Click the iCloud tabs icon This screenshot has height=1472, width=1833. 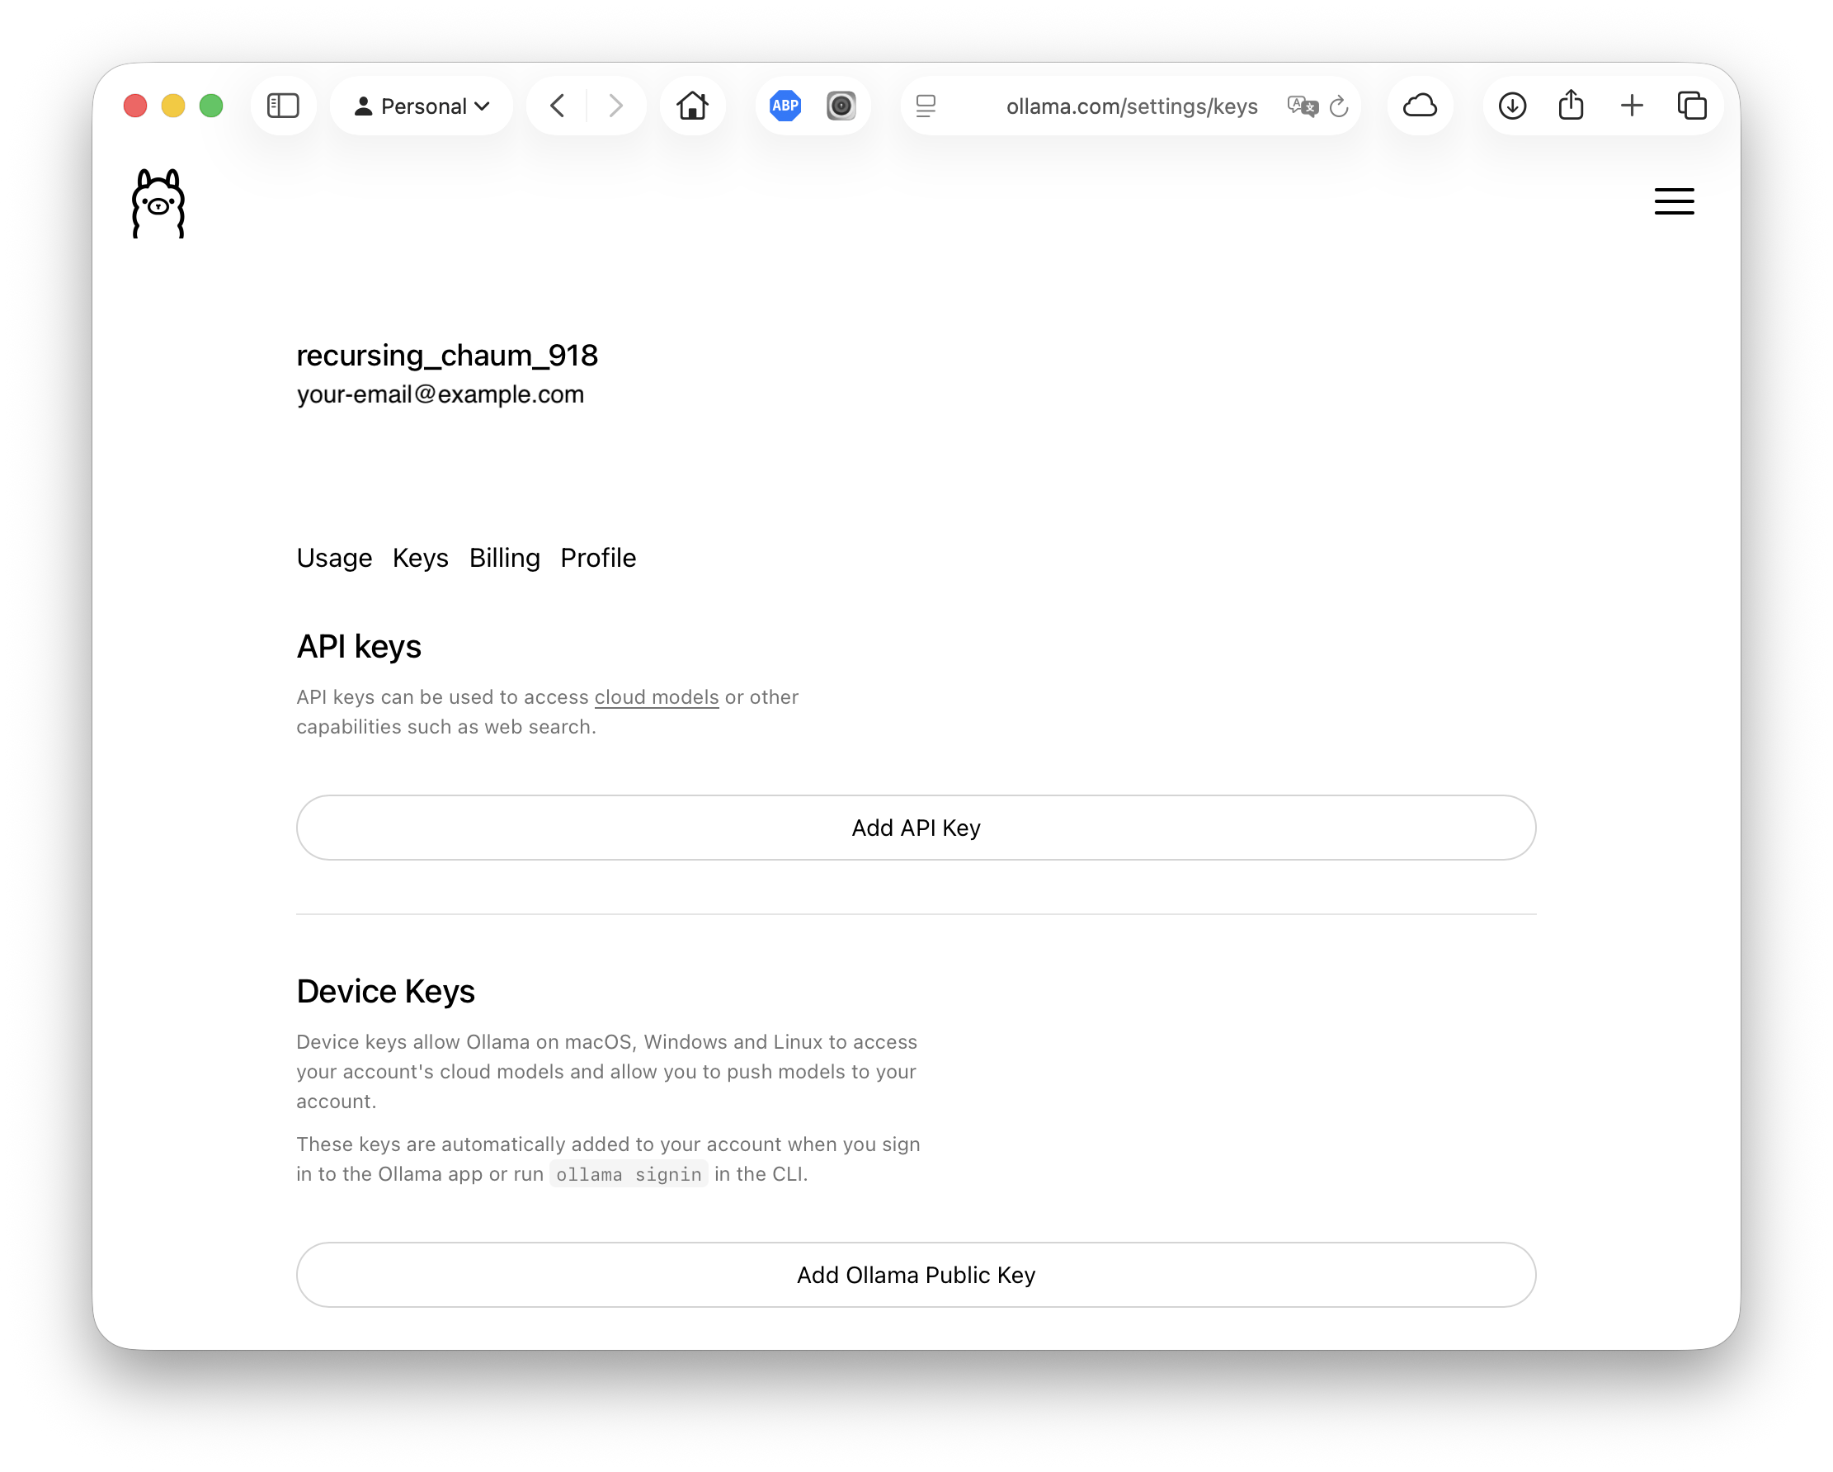click(1419, 106)
